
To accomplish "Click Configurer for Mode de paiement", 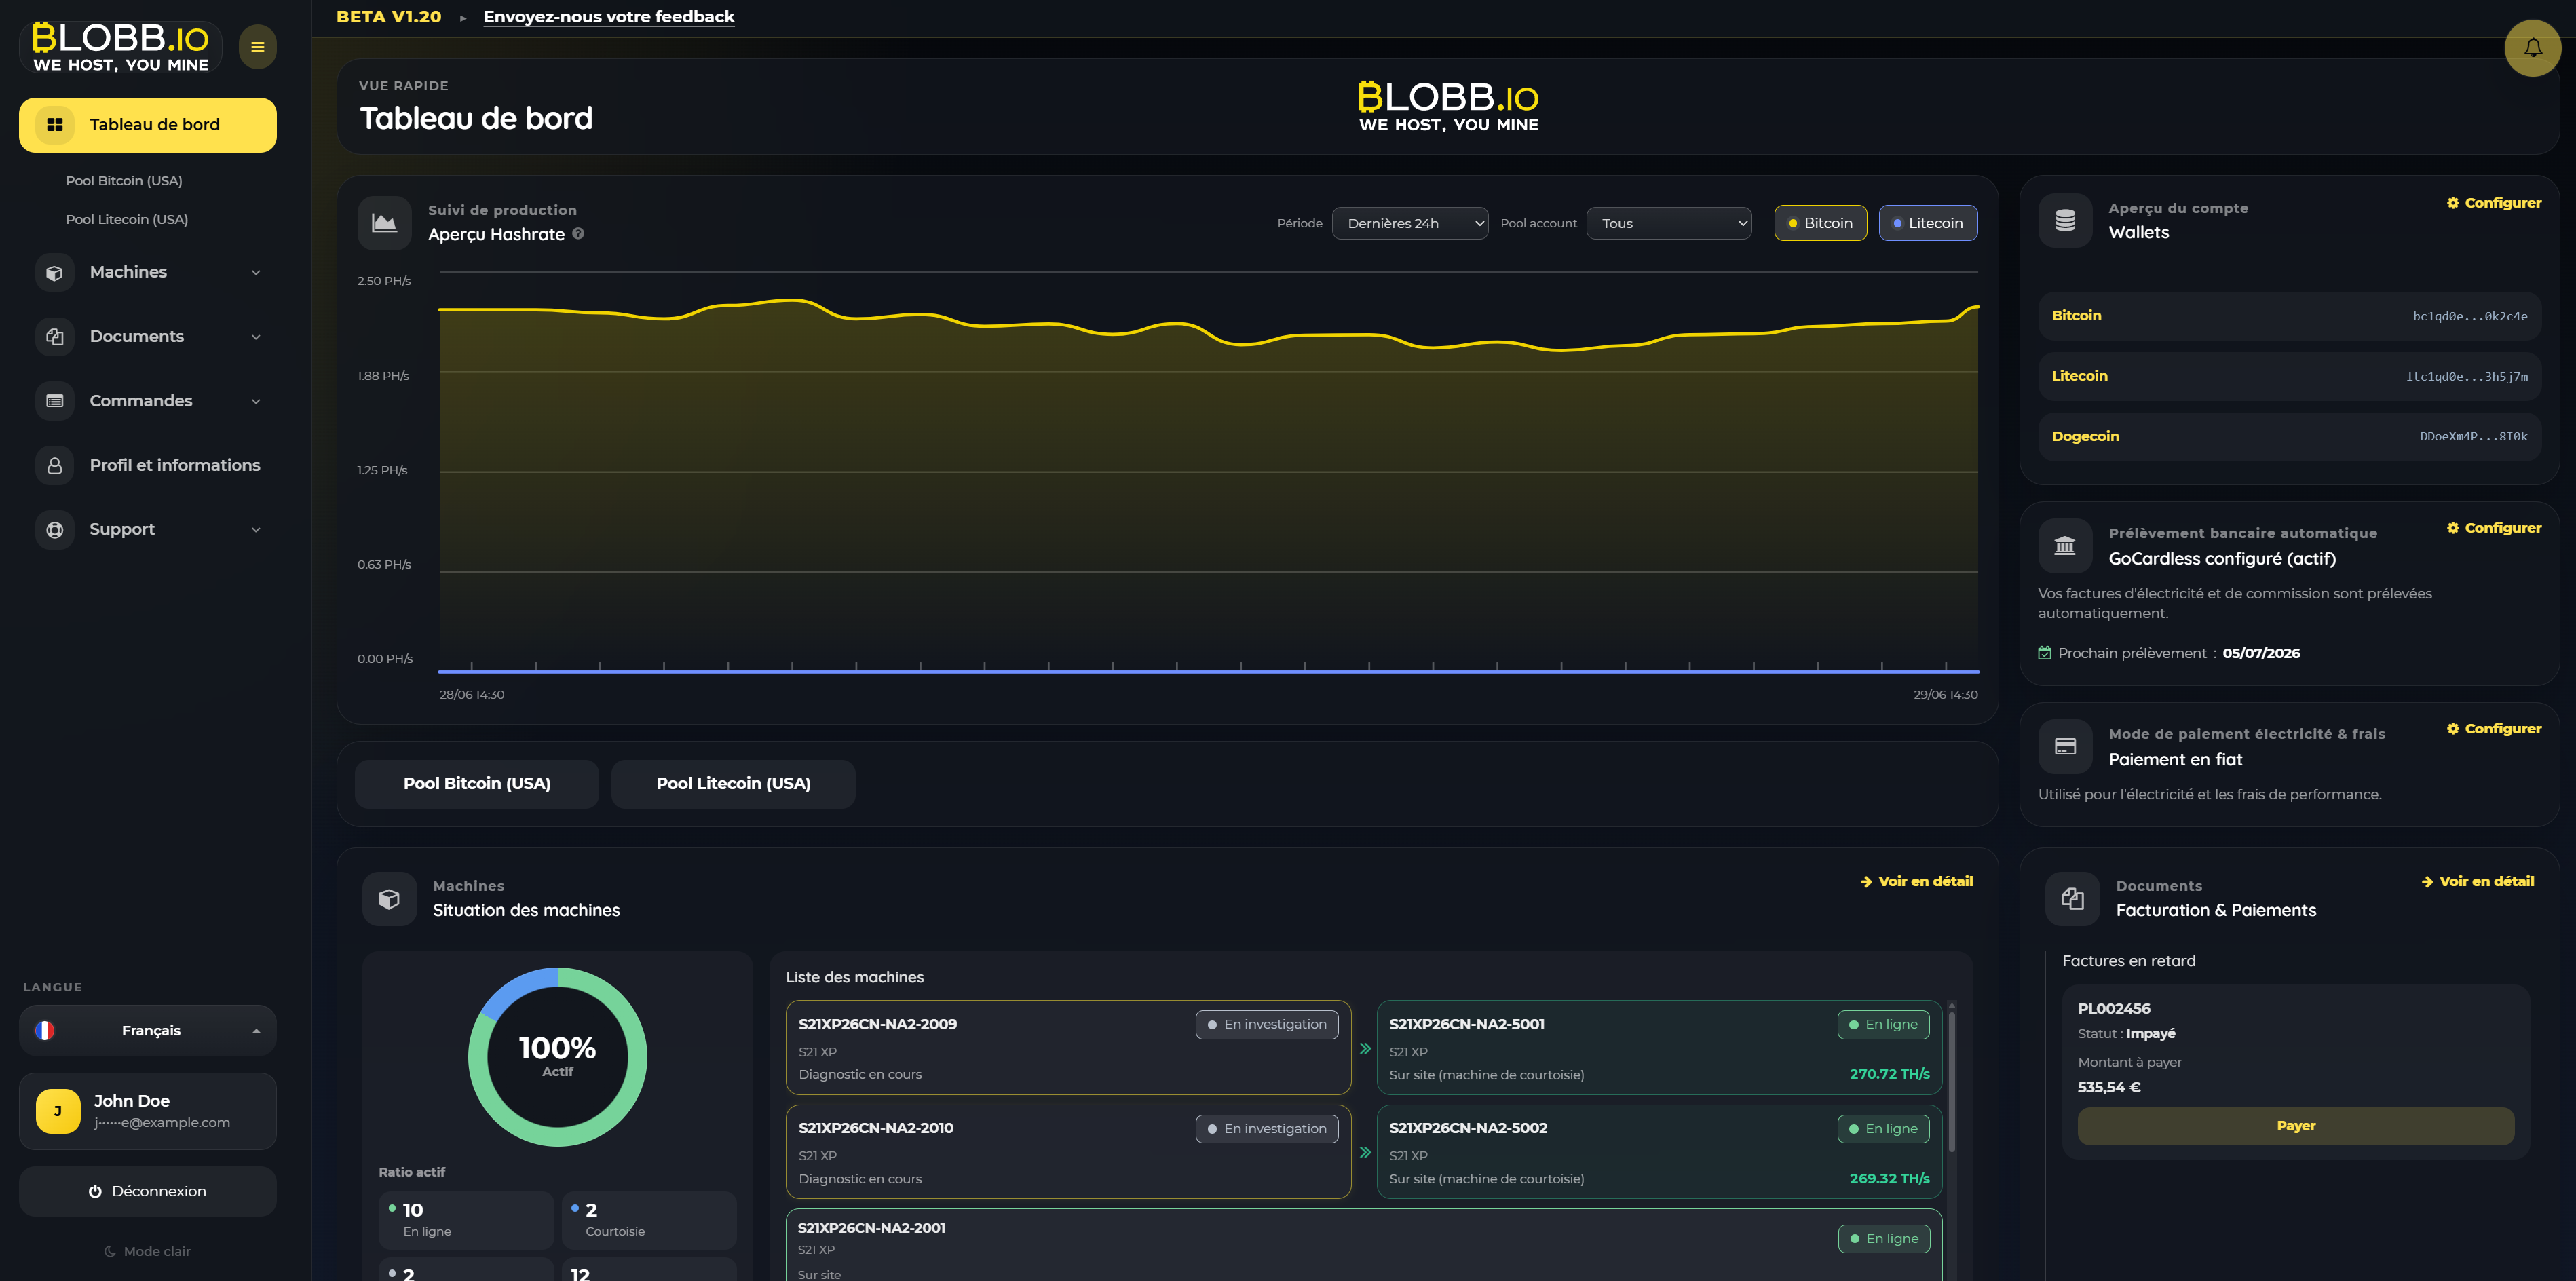I will pyautogui.click(x=2494, y=729).
